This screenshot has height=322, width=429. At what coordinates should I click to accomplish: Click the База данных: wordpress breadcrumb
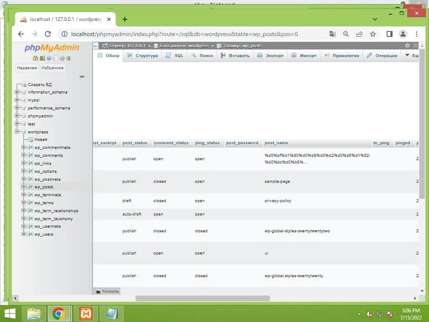point(184,46)
